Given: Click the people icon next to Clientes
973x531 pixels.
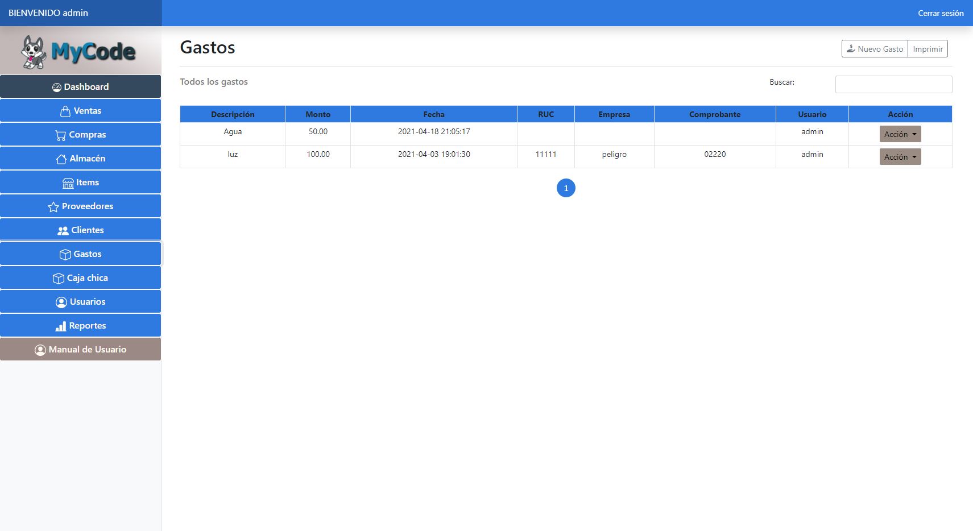Looking at the screenshot, I should pos(63,231).
